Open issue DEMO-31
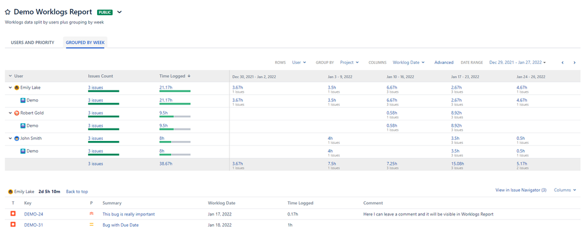Viewport: 587px width, 229px height. [34, 225]
